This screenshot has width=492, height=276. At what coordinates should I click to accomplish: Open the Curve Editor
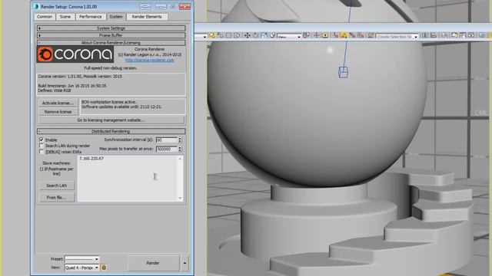pyautogui.click(x=463, y=35)
